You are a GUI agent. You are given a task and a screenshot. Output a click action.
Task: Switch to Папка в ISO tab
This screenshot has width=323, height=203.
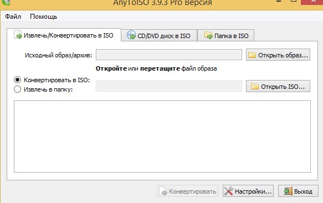pyautogui.click(x=226, y=35)
